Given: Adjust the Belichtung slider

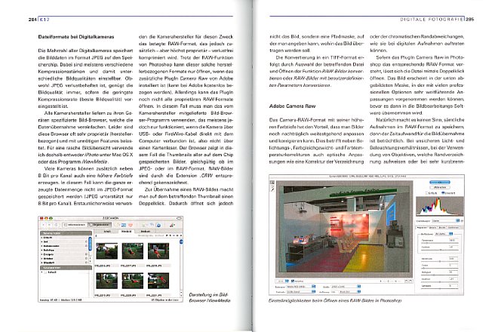Looking at the screenshot, I should coord(440,262).
